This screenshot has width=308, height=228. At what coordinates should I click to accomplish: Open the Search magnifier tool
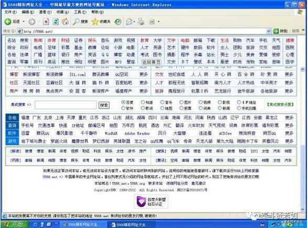click(76, 21)
